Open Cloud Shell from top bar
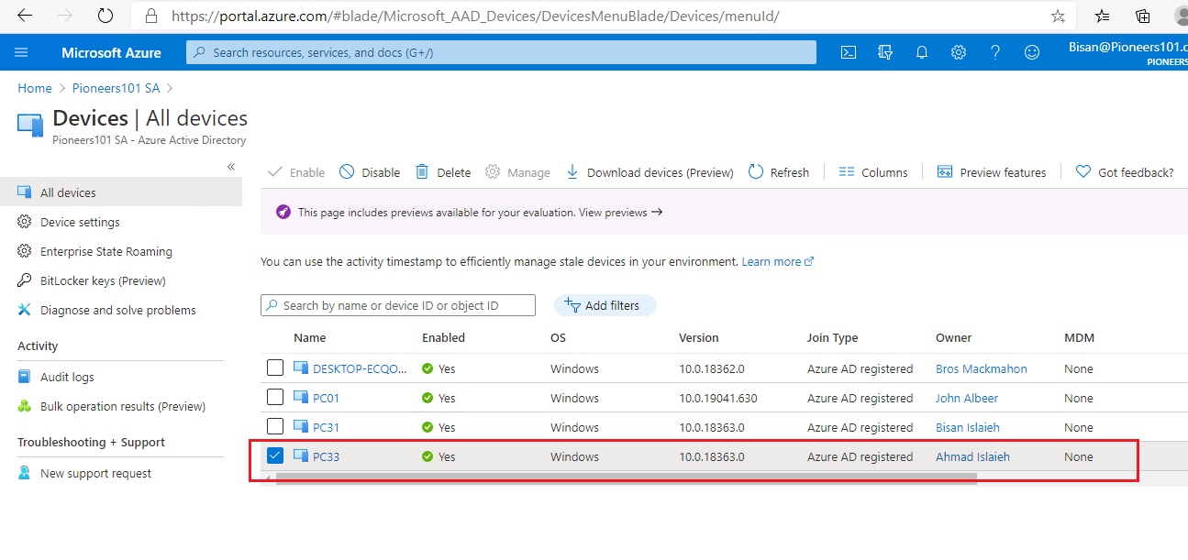 (x=849, y=52)
